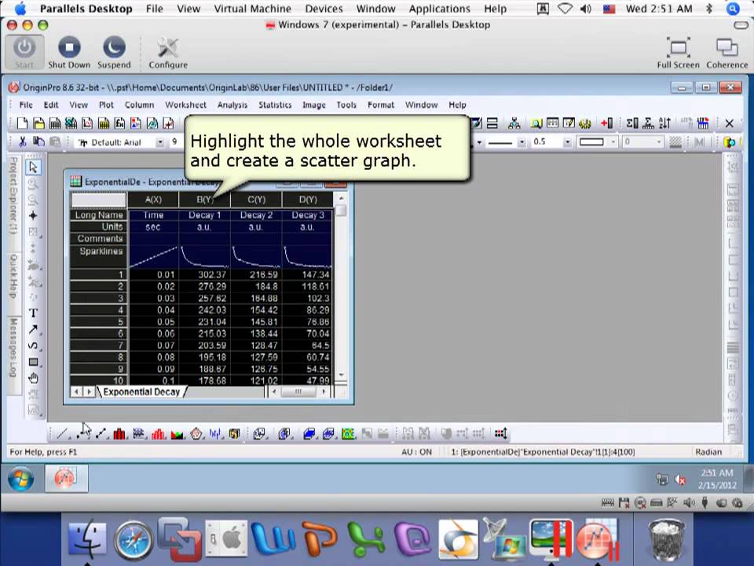Open the line style dropdown
The image size is (754, 566).
522,142
